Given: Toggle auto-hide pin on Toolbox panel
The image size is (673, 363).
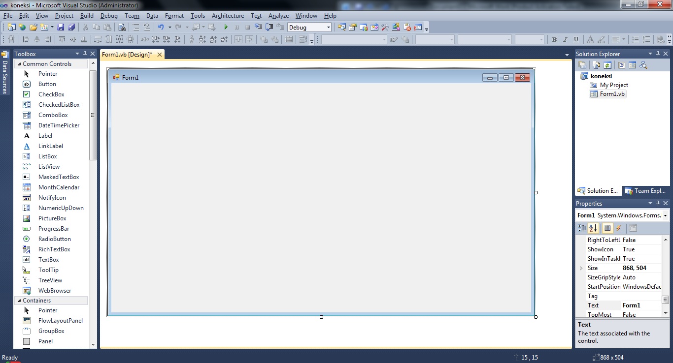Looking at the screenshot, I should [85, 54].
